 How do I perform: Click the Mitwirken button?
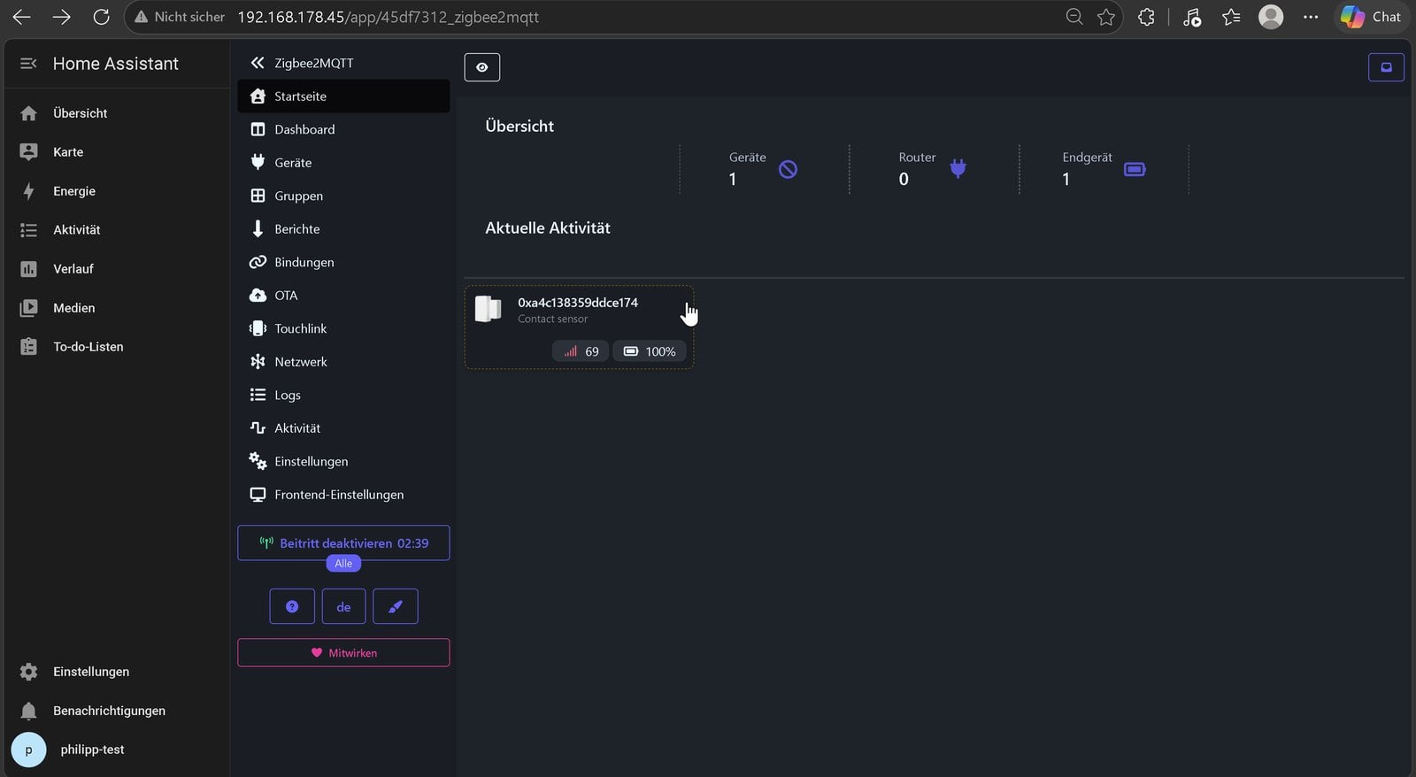click(343, 652)
